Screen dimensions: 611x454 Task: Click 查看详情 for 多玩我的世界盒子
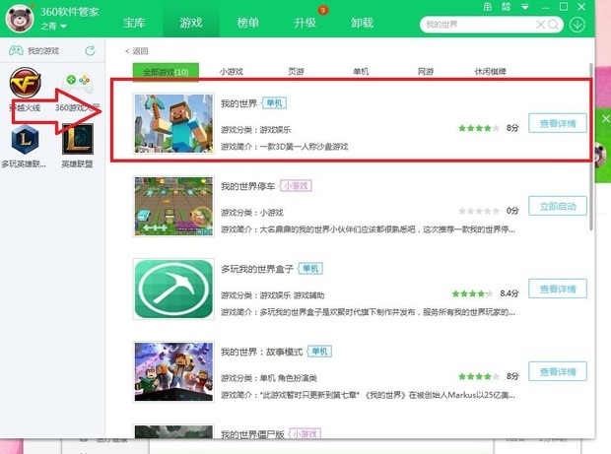(x=558, y=289)
